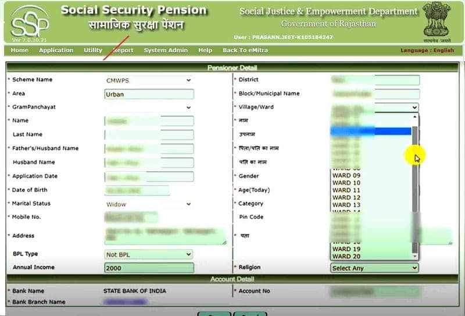Screen dimensions: 465x316
Task: Open the Utility menu
Action: [93, 50]
